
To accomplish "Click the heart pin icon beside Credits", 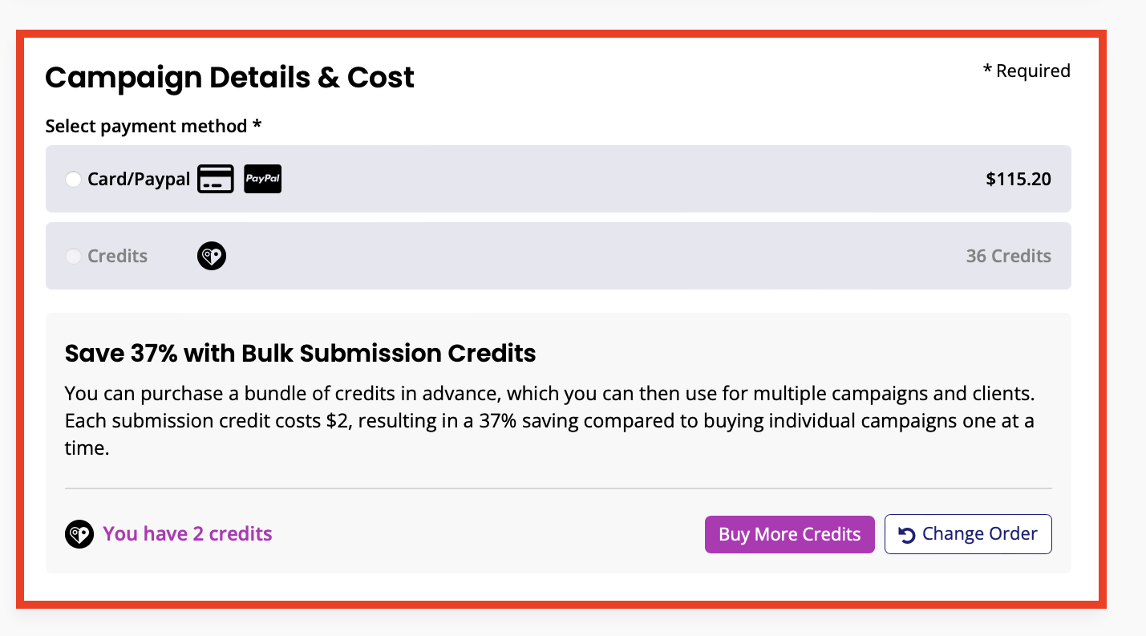I will 212,257.
